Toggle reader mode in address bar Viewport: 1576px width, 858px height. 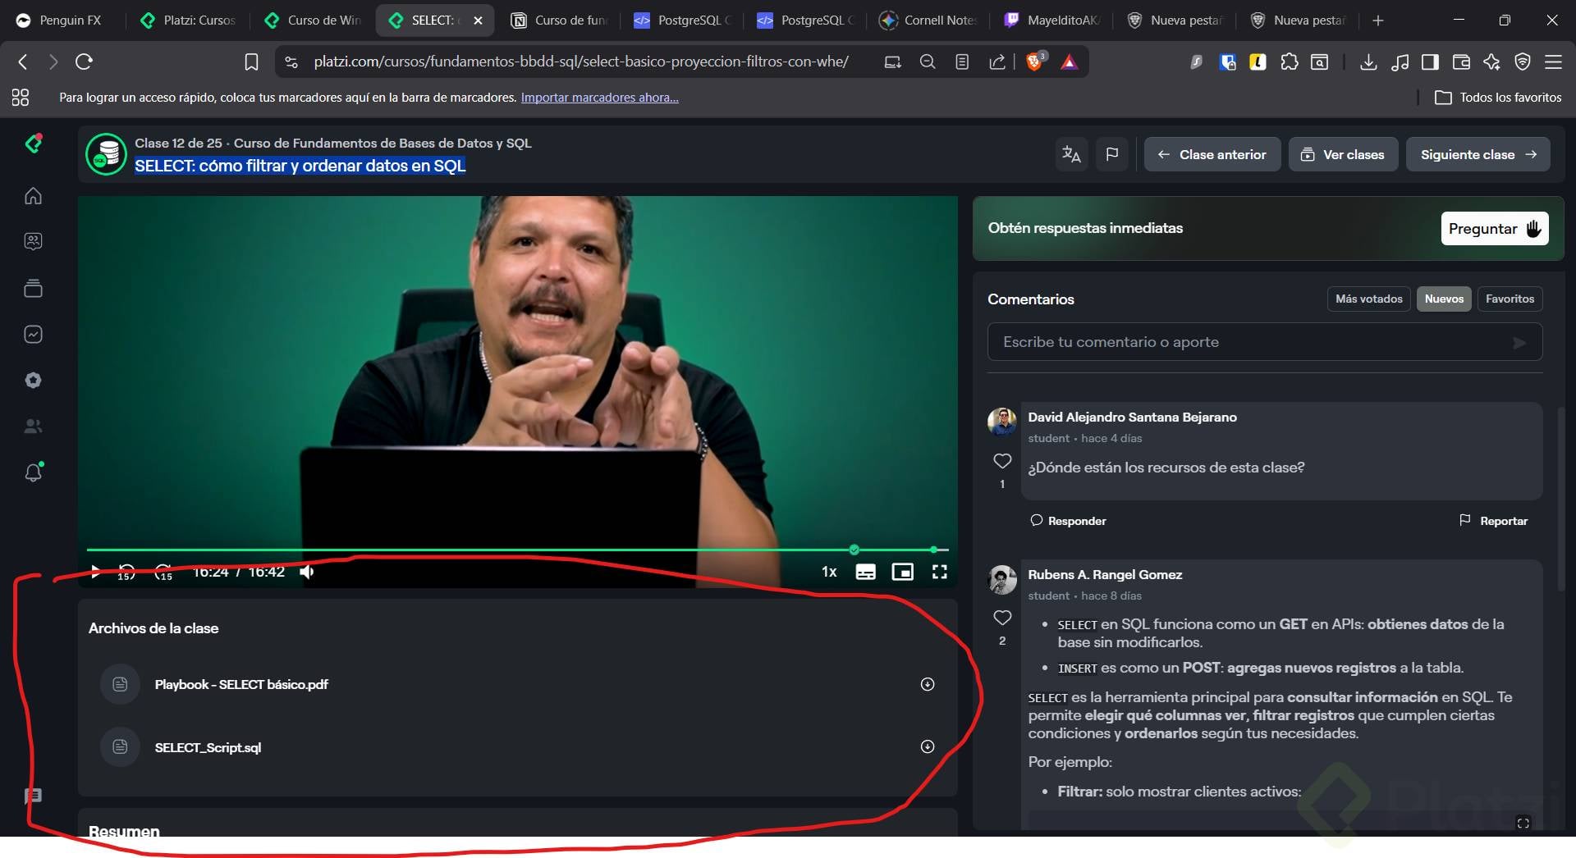click(x=962, y=62)
